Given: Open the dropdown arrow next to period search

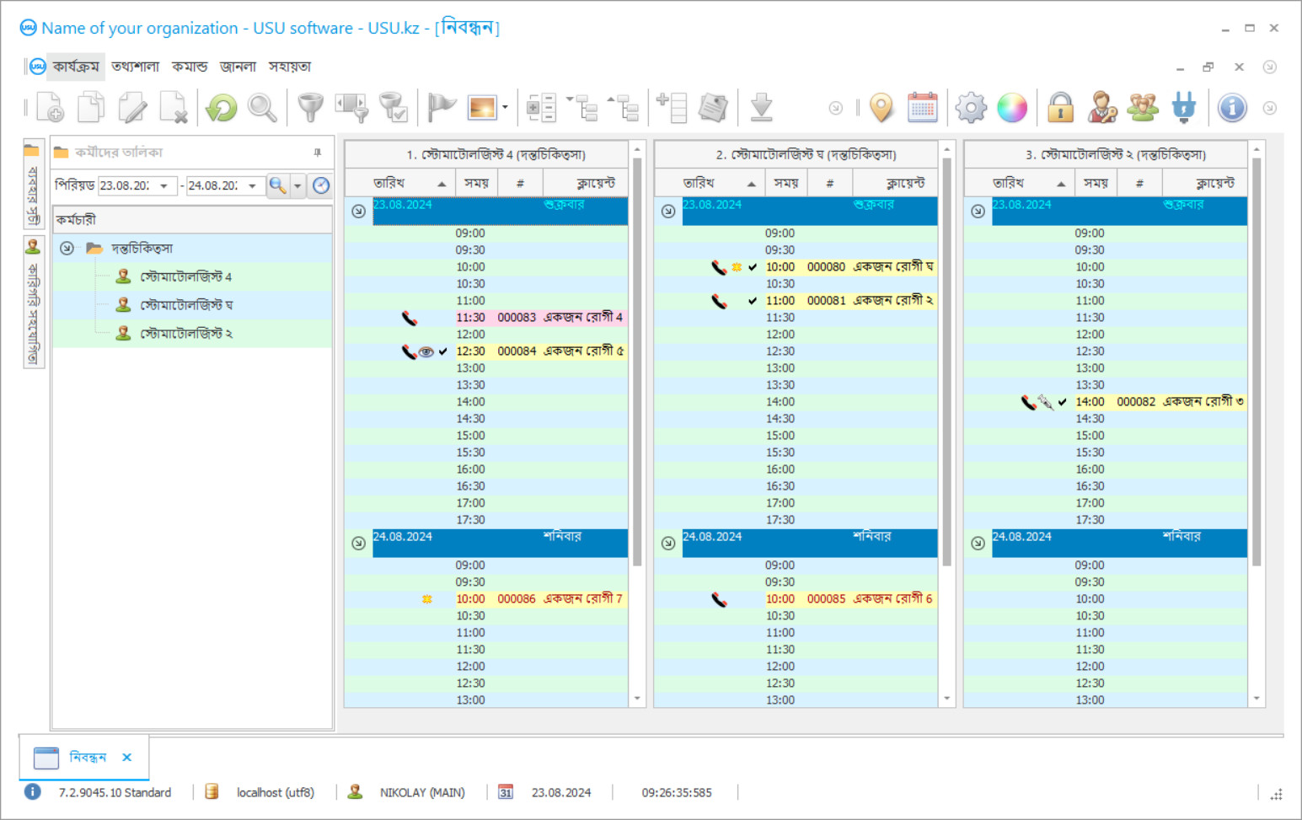Looking at the screenshot, I should tap(297, 186).
